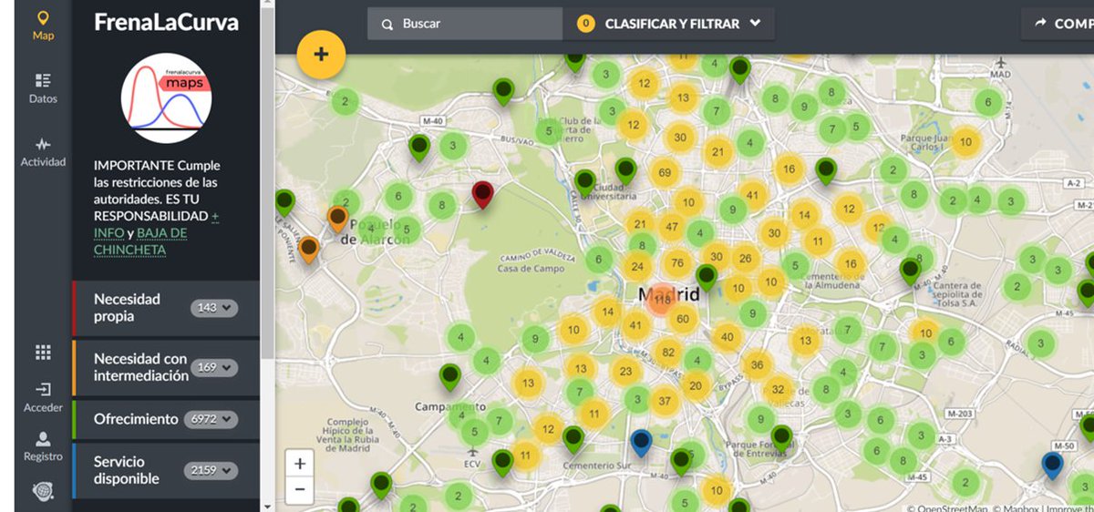Open the yellow cluster numbered 40

pos(727,337)
